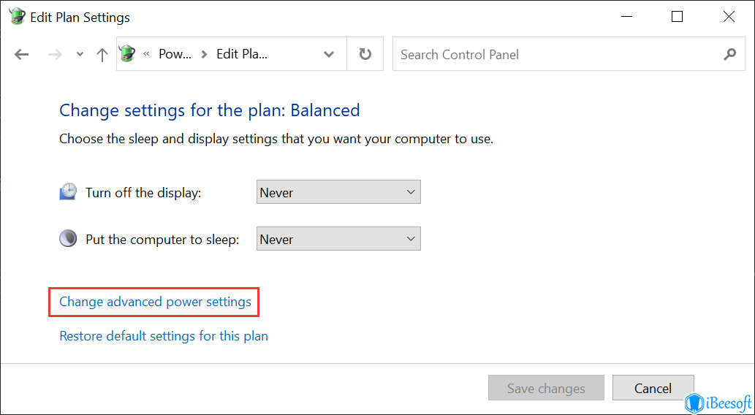
Task: Click the moon icon beside sleep setting
Action: pyautogui.click(x=68, y=238)
